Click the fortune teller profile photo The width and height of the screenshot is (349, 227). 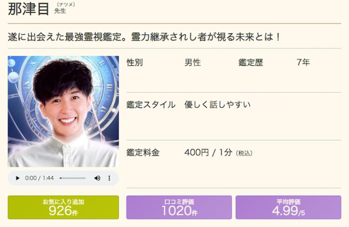63,112
